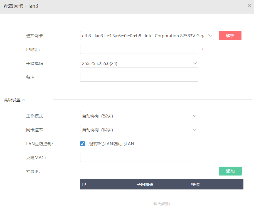This screenshot has width=254, height=213.
Task: Open the 选择网卡 eth3 dropdown
Action: [147, 36]
